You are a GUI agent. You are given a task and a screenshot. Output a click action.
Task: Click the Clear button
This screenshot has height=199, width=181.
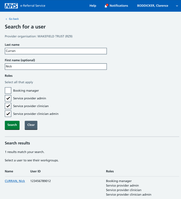(x=31, y=125)
